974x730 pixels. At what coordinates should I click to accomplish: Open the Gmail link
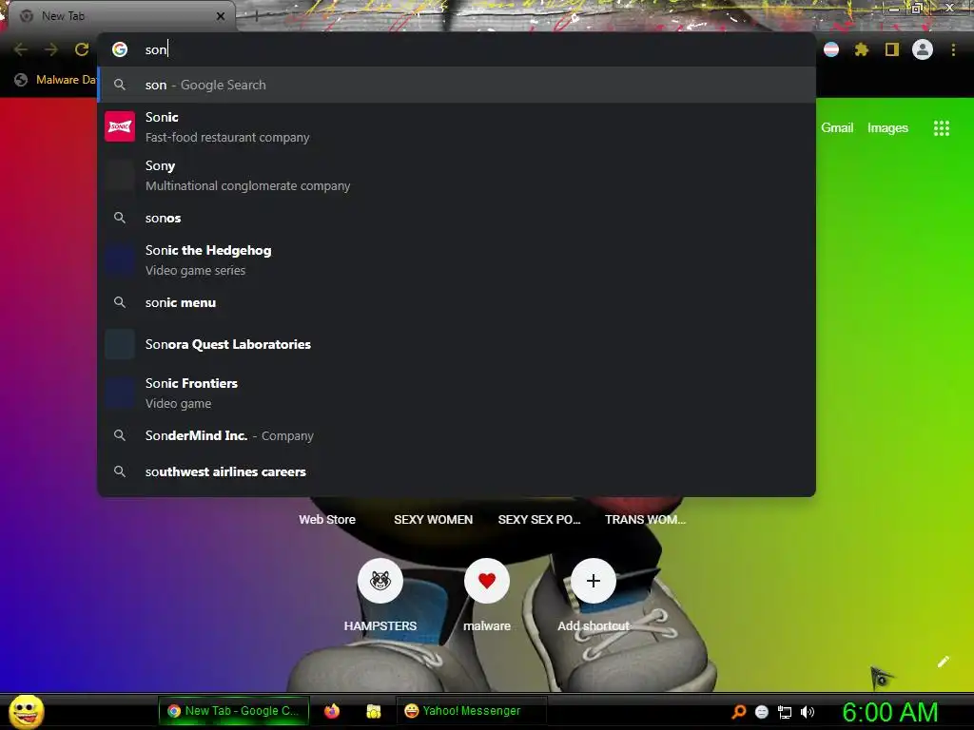837,128
